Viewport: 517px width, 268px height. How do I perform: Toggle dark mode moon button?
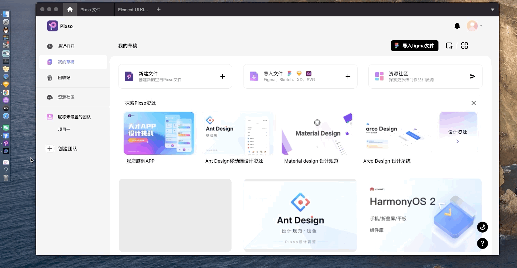(x=483, y=227)
